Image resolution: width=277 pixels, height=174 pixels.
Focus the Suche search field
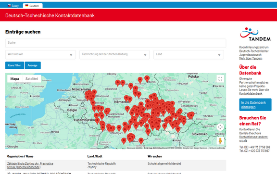click(115, 43)
